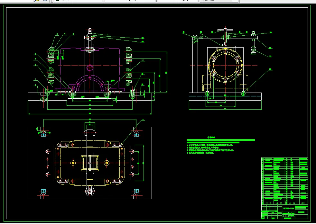Viewport: 316px width, 224px height.
Task: Pick the magenta semicircular arch in front view
Action: [x=90, y=84]
